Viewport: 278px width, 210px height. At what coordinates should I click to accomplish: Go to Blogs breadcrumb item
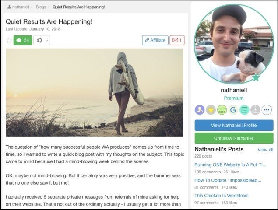pyautogui.click(x=41, y=7)
